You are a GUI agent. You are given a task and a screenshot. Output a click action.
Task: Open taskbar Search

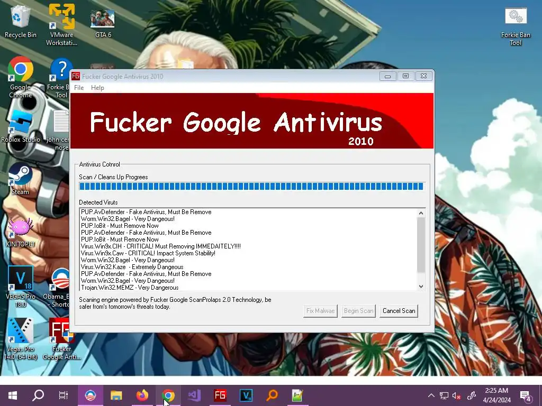38,395
